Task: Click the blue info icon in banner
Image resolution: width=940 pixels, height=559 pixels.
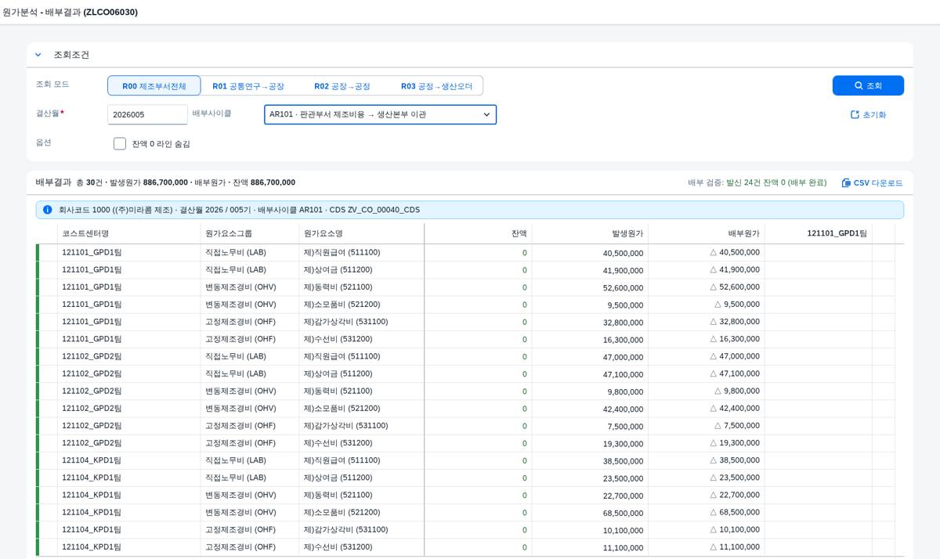Action: pyautogui.click(x=48, y=210)
